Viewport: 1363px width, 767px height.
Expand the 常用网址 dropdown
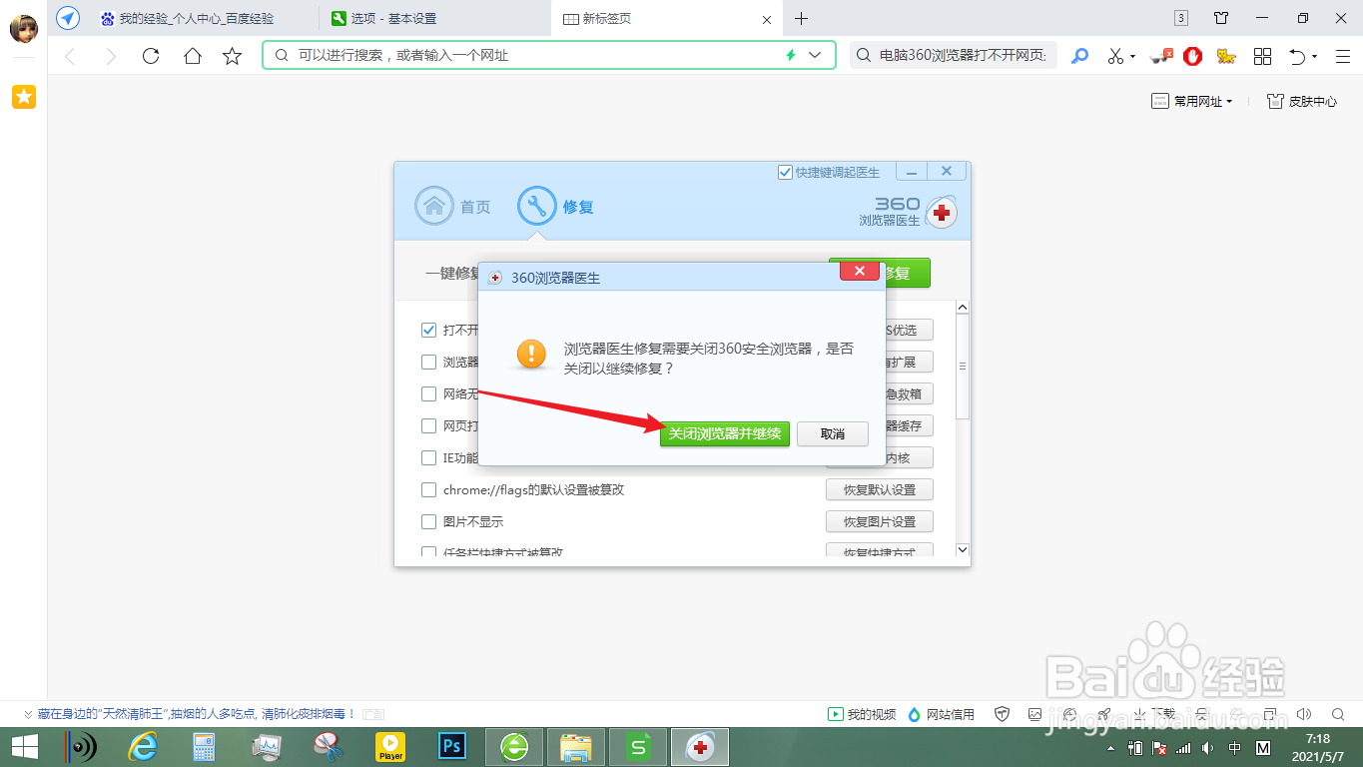click(1192, 101)
